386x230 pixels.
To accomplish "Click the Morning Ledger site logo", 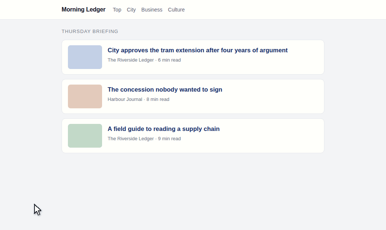I will pyautogui.click(x=84, y=10).
